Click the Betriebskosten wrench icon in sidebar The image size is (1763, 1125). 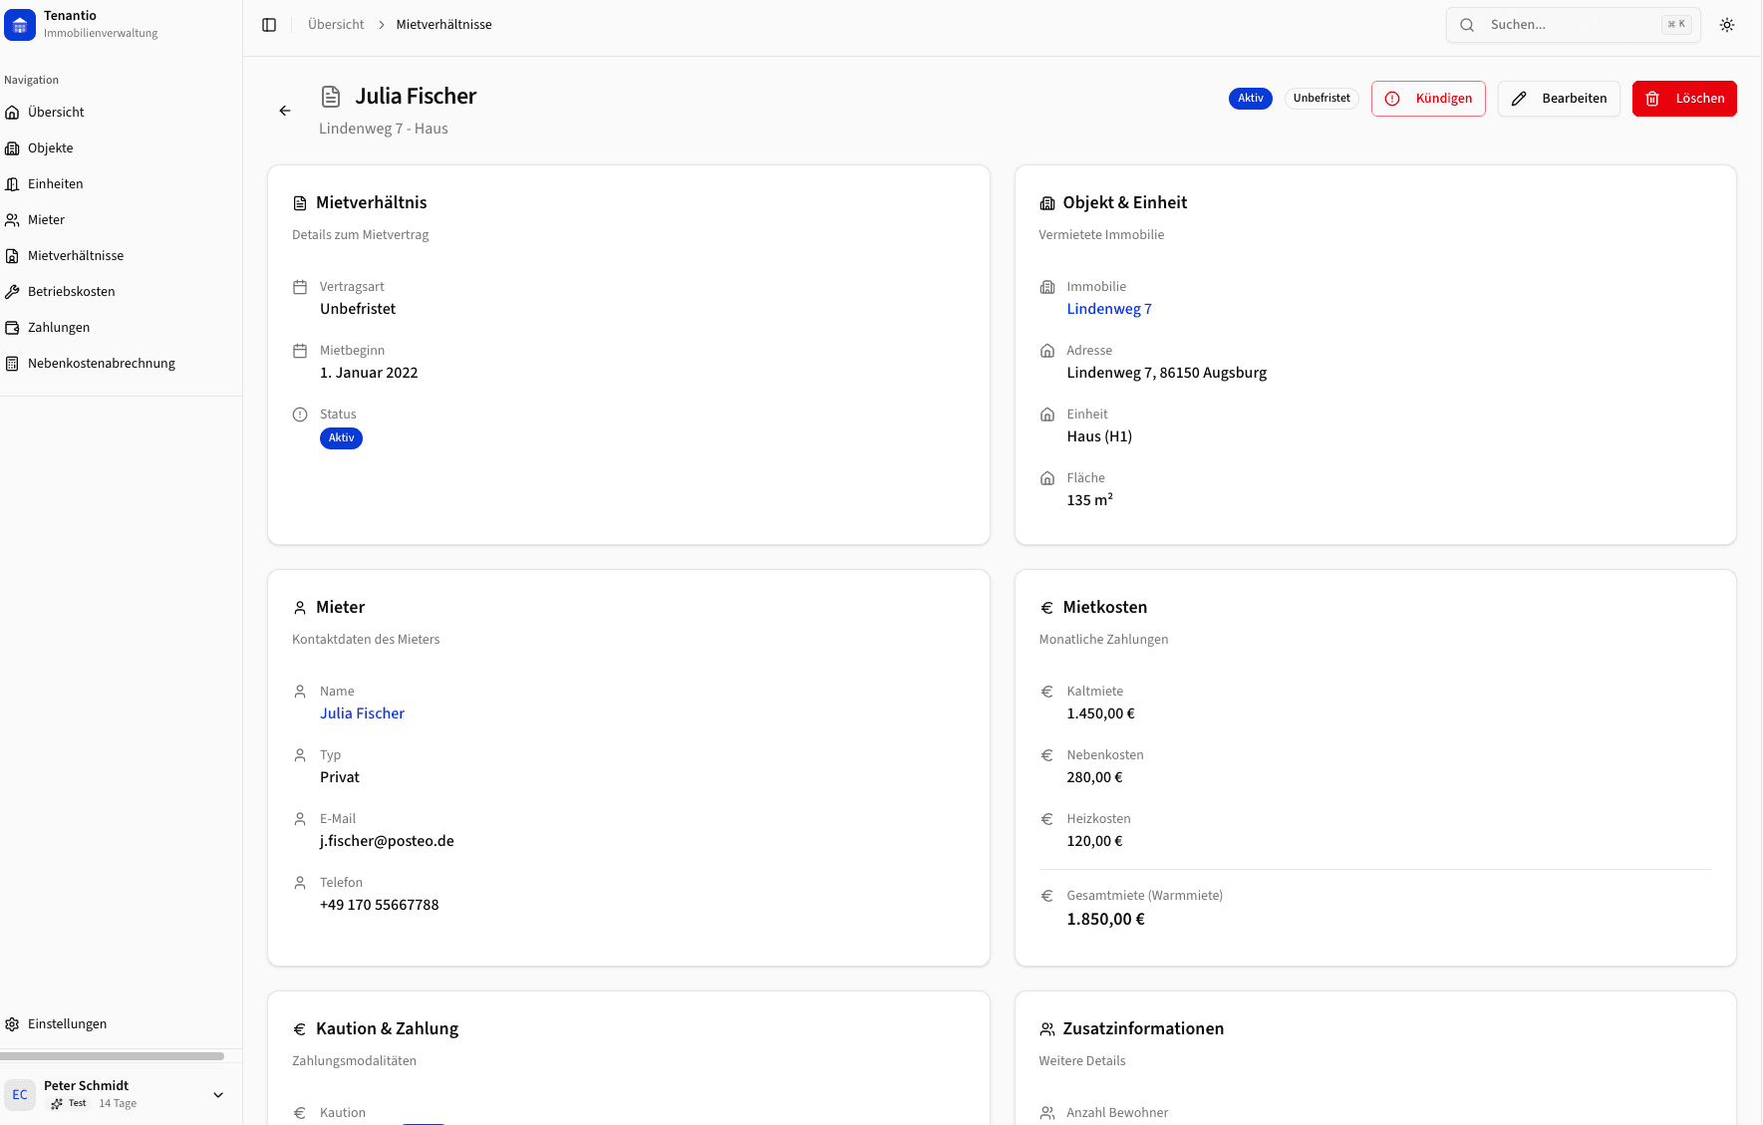coord(12,292)
